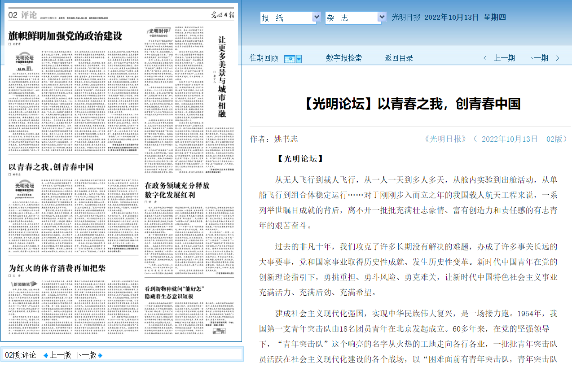This screenshot has width=572, height=367.
Task: Open the 往期回顾 calendar icon
Action: [x=290, y=59]
